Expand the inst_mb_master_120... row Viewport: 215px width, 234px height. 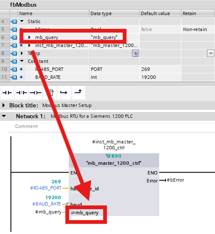[29, 45]
